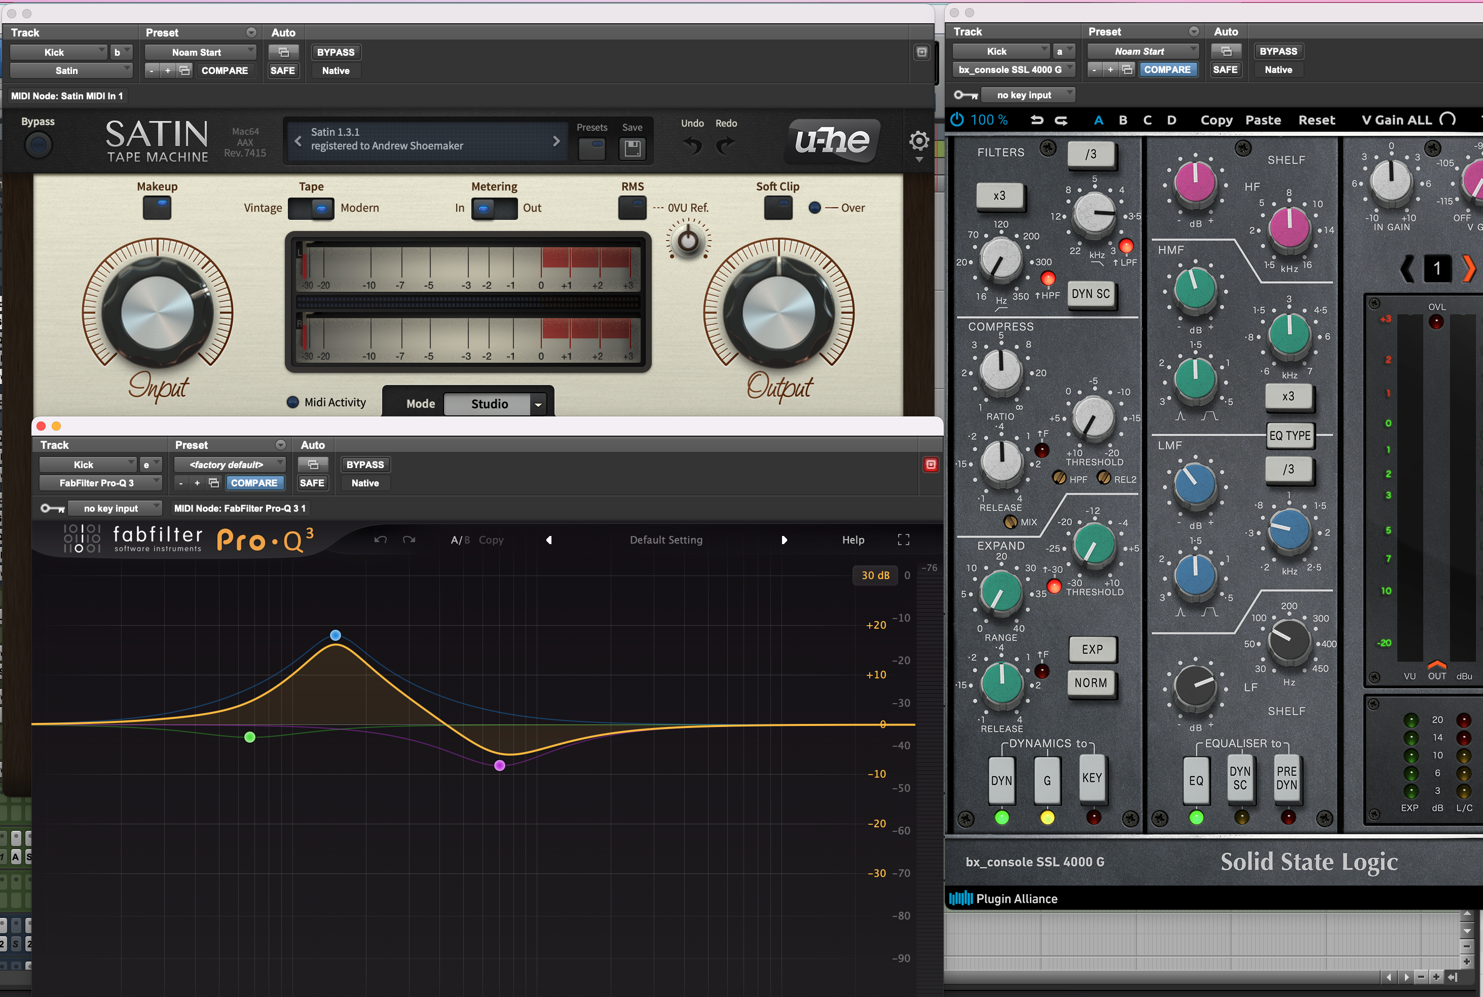Open Satin settings gear icon
1483x997 pixels.
919,140
